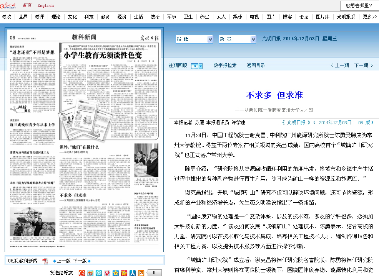Click the red G share icon
379x277 pixels.
pyautogui.click(x=81, y=273)
